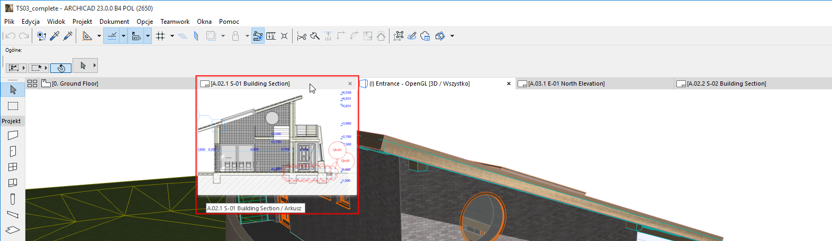Image resolution: width=832 pixels, height=241 pixels.
Task: Select the Pick Up Parameters eyedropper tool
Action: click(55, 36)
